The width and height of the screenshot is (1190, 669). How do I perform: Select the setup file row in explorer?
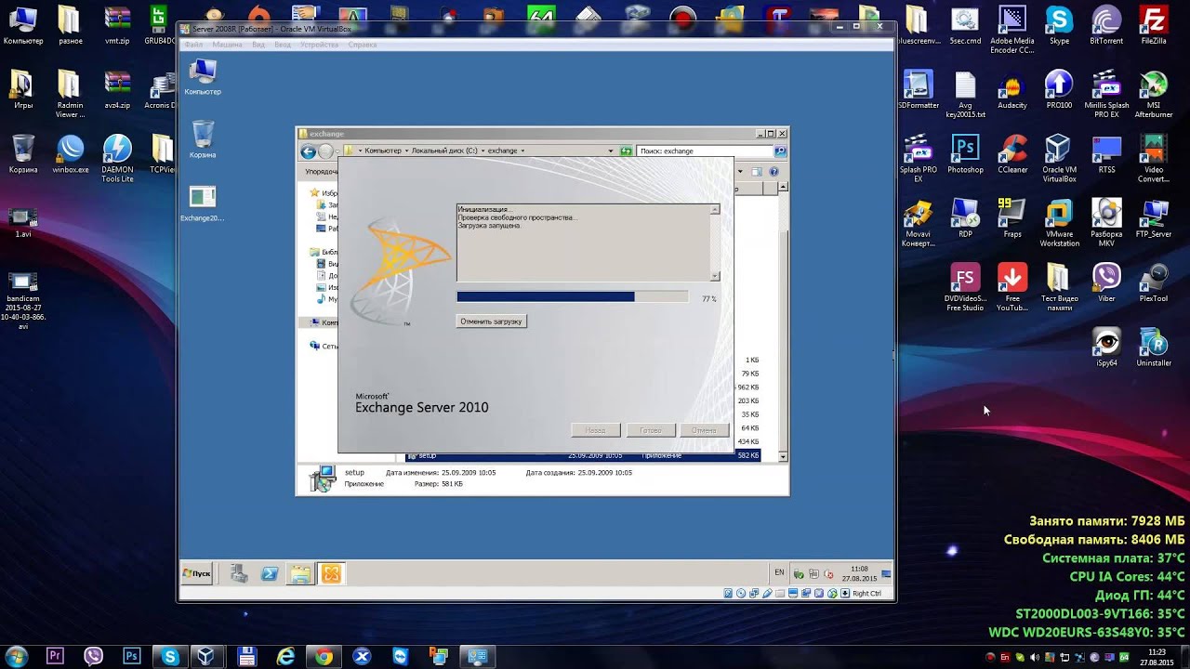(x=583, y=455)
